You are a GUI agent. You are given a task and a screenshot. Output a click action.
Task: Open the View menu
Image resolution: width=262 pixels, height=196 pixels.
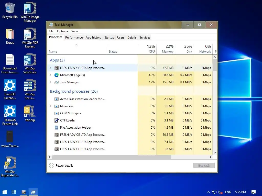click(74, 31)
